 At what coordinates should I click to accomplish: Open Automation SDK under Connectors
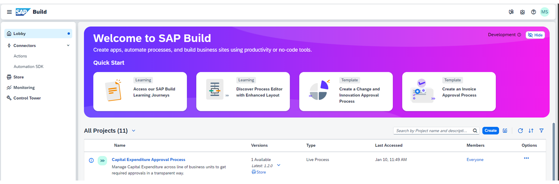(x=29, y=67)
